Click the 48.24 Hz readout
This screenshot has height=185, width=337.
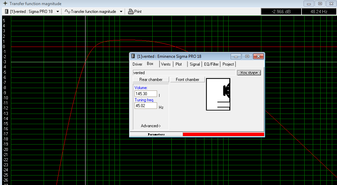click(x=319, y=12)
